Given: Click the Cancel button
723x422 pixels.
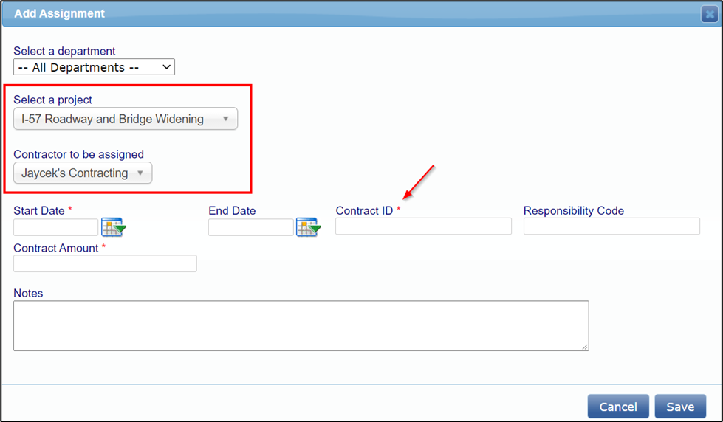Looking at the screenshot, I should [x=618, y=407].
